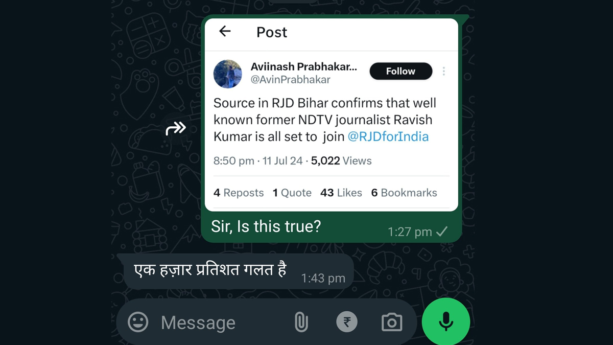
Task: Click the Follow button
Action: coord(401,71)
